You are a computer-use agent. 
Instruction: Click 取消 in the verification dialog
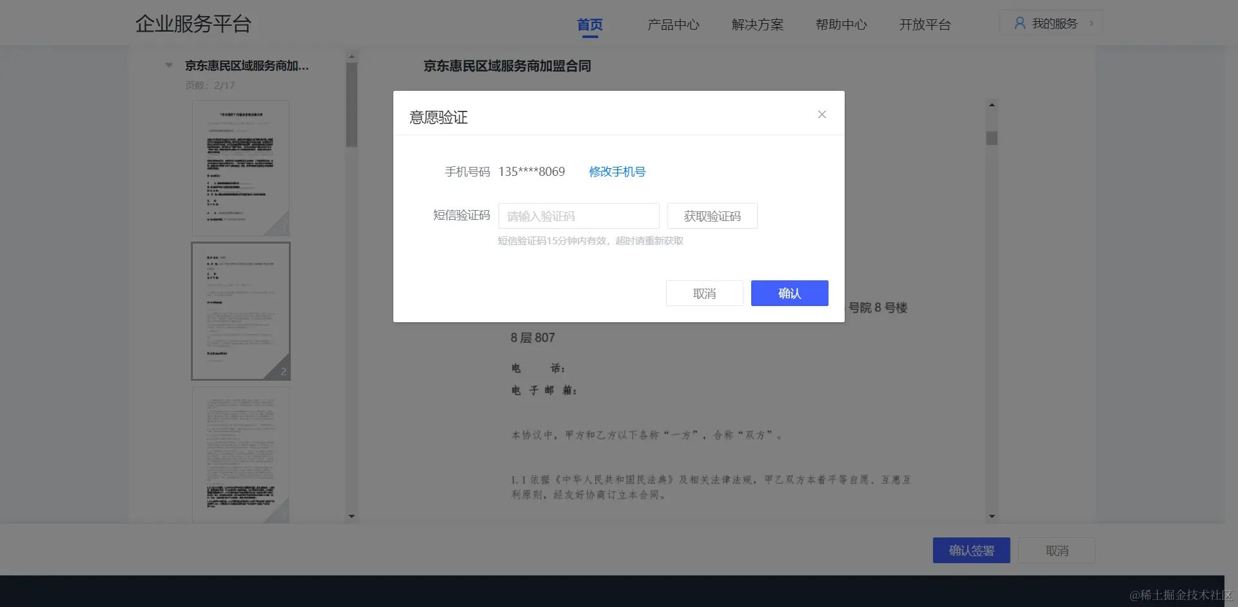[x=704, y=293]
